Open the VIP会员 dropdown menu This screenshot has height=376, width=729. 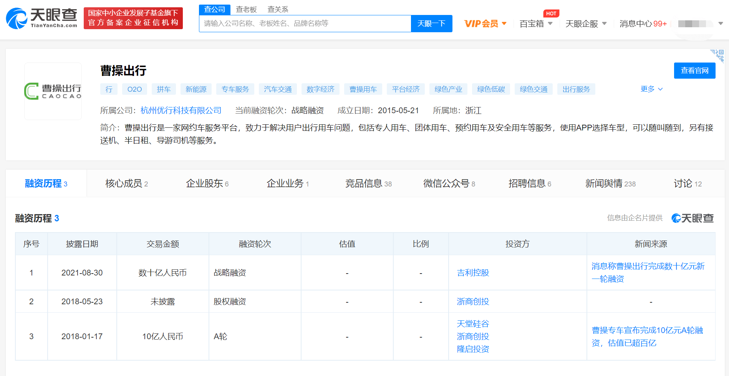click(x=485, y=24)
